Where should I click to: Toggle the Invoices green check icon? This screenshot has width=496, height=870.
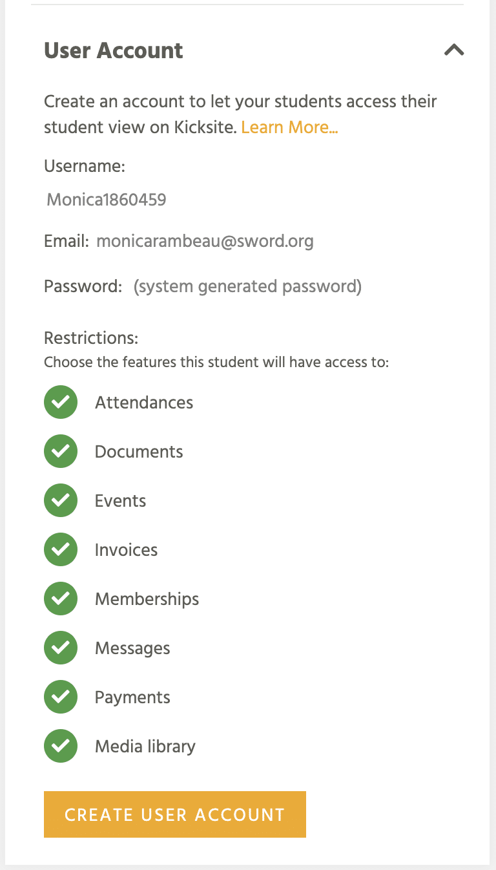pyautogui.click(x=61, y=549)
